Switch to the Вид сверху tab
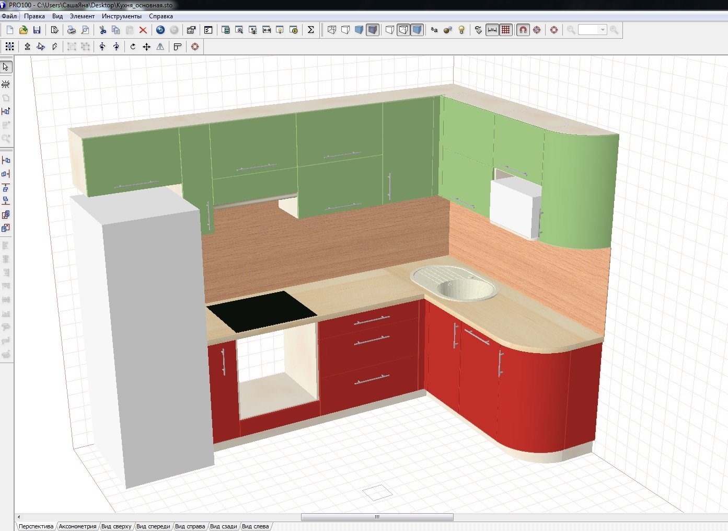Viewport: 728px width, 531px height. click(x=116, y=526)
